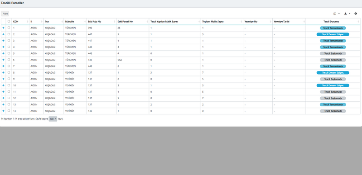This screenshot has width=362, height=175.
Task: Sort by the KDN column arrows
Action: point(28,21)
